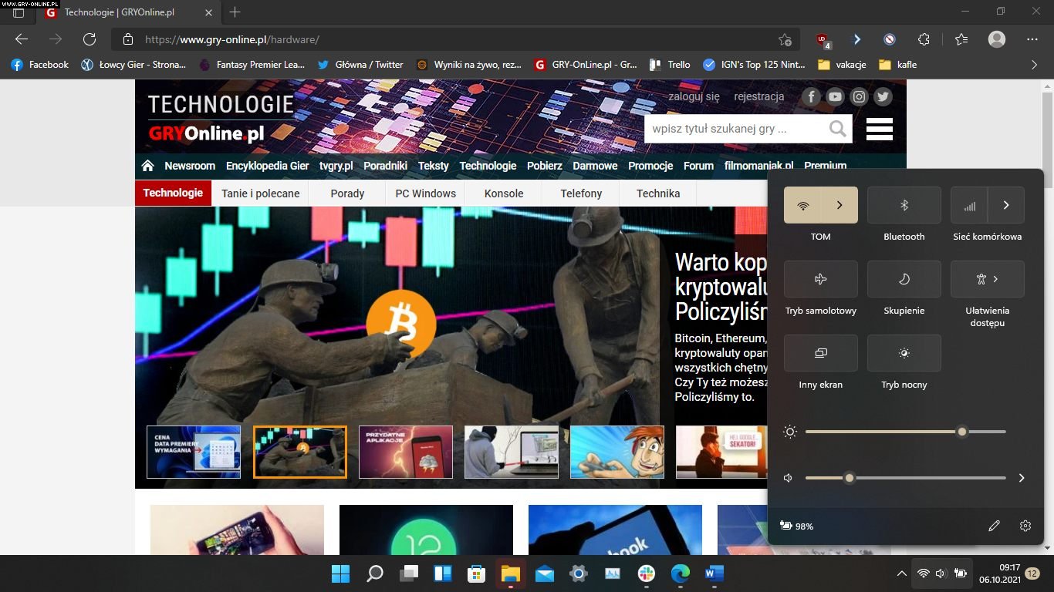Enable Tryb samolotowy airplane mode
The height and width of the screenshot is (592, 1054).
(820, 279)
